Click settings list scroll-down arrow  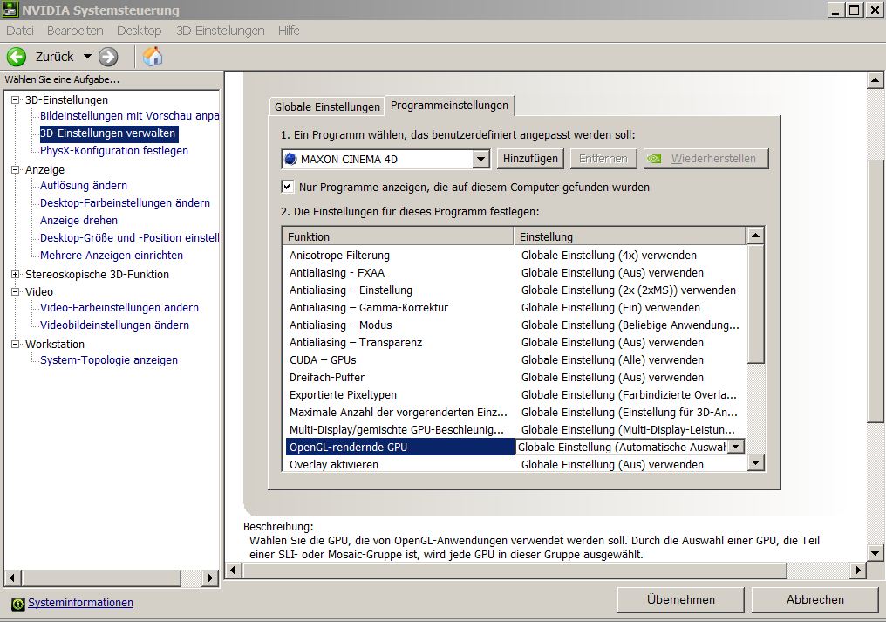click(755, 463)
